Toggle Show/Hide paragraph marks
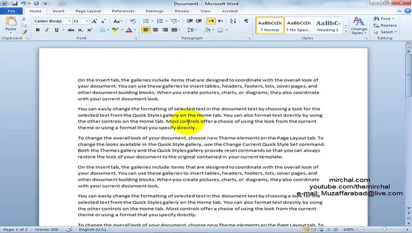412x233 pixels. (246, 21)
